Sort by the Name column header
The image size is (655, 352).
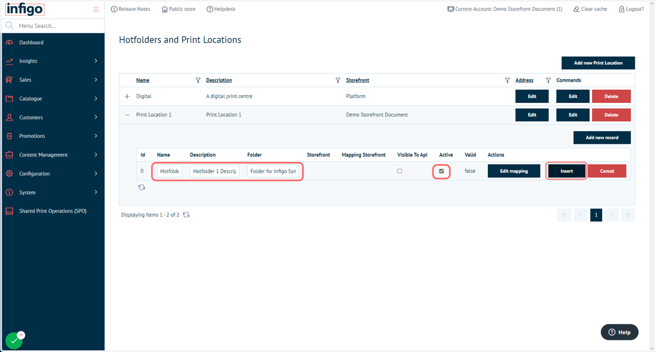tap(142, 80)
